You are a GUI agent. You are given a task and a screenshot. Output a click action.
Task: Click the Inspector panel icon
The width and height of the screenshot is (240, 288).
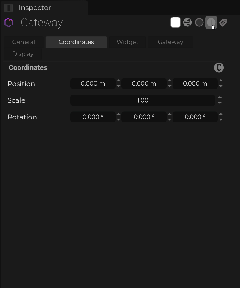(9, 8)
